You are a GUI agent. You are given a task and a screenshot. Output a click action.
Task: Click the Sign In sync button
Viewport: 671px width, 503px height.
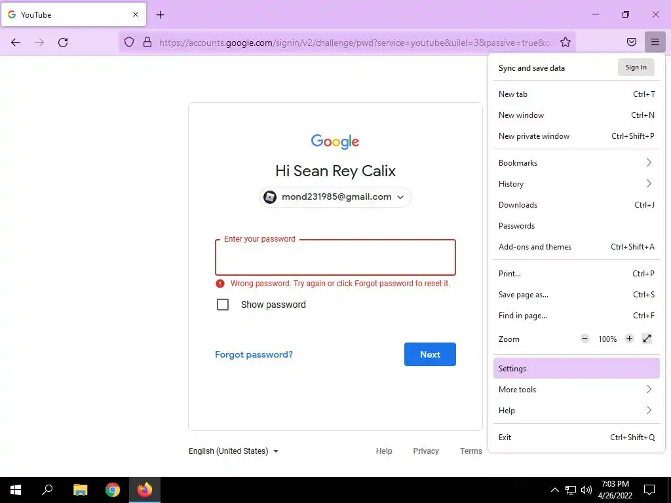pyautogui.click(x=636, y=67)
